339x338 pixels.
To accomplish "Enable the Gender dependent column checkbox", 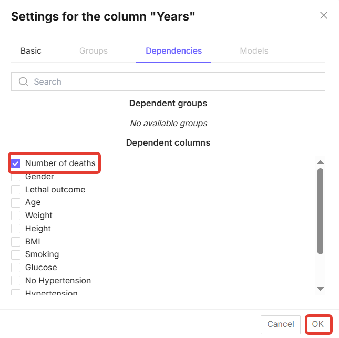I will click(16, 177).
